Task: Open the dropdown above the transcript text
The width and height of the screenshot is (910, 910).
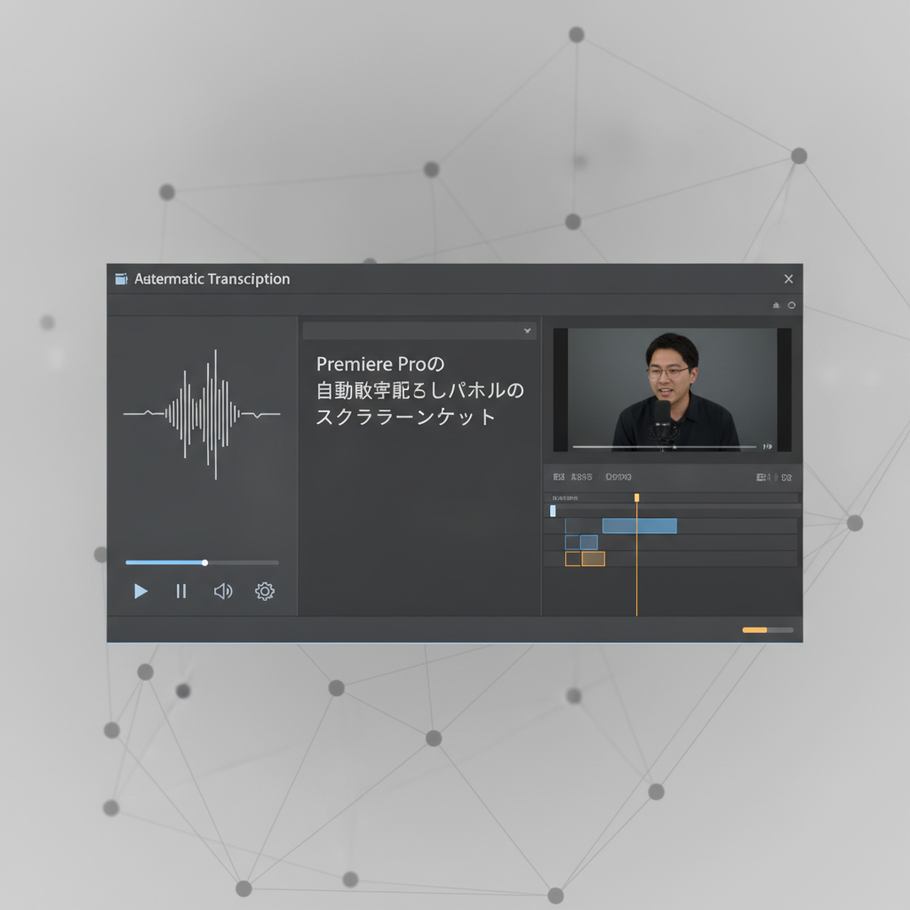Action: pos(419,331)
